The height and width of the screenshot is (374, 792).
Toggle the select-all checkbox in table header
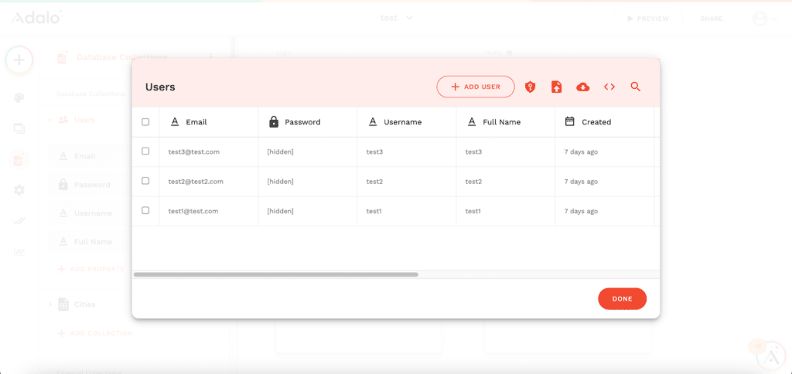145,122
